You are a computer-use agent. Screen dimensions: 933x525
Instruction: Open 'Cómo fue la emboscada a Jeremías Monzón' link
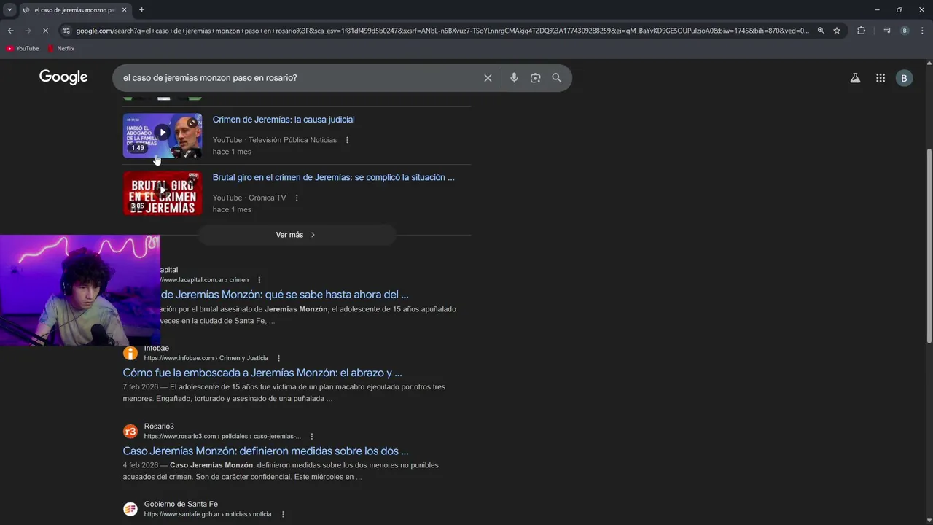click(262, 373)
